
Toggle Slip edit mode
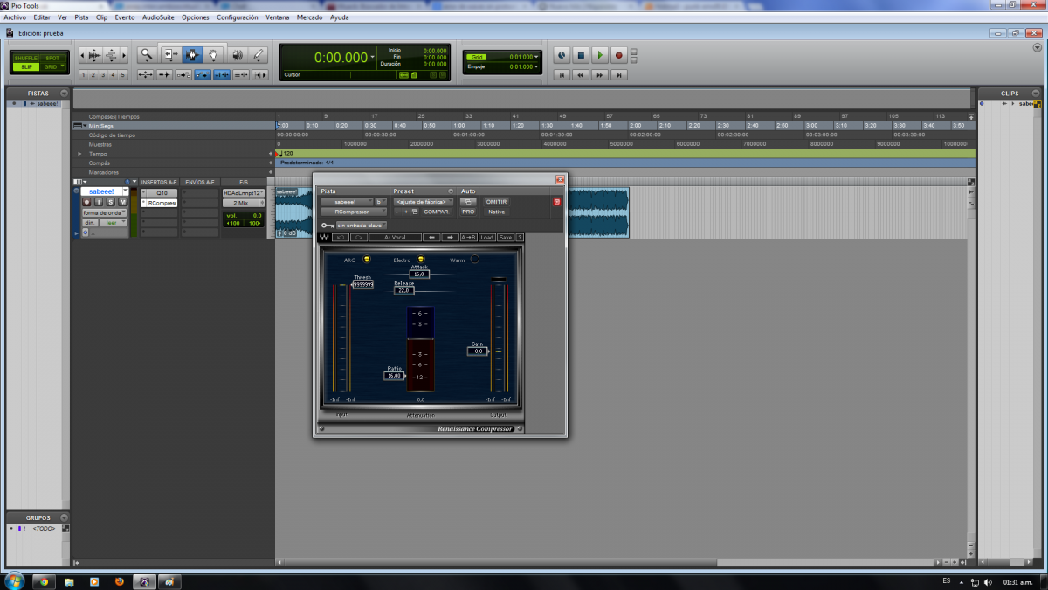pos(25,66)
